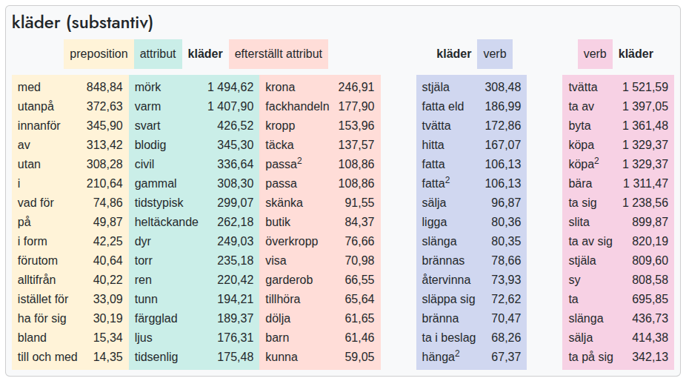The image size is (686, 381).
Task: Click the value 1 521,59
Action: tap(645, 87)
